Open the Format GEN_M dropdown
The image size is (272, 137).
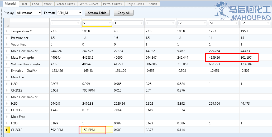69,13
